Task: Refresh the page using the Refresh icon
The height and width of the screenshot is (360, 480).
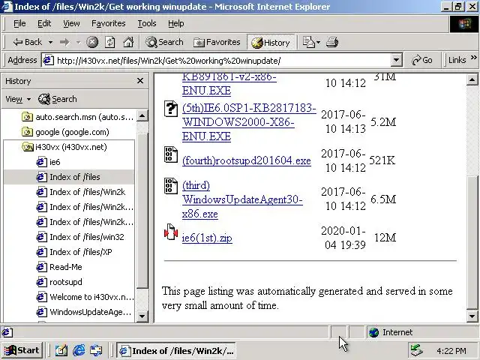Action: (110, 42)
